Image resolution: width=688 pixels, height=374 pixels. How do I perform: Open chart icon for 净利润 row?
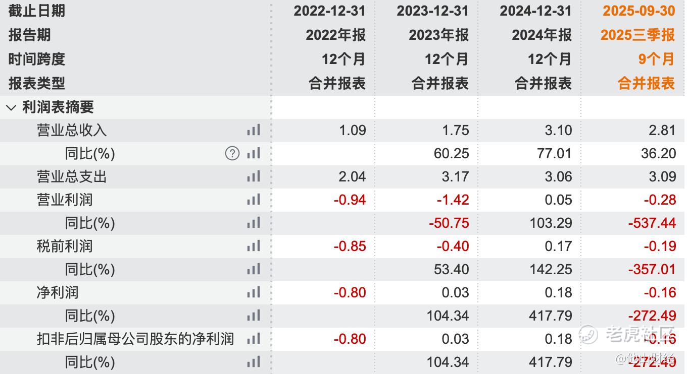coord(254,292)
